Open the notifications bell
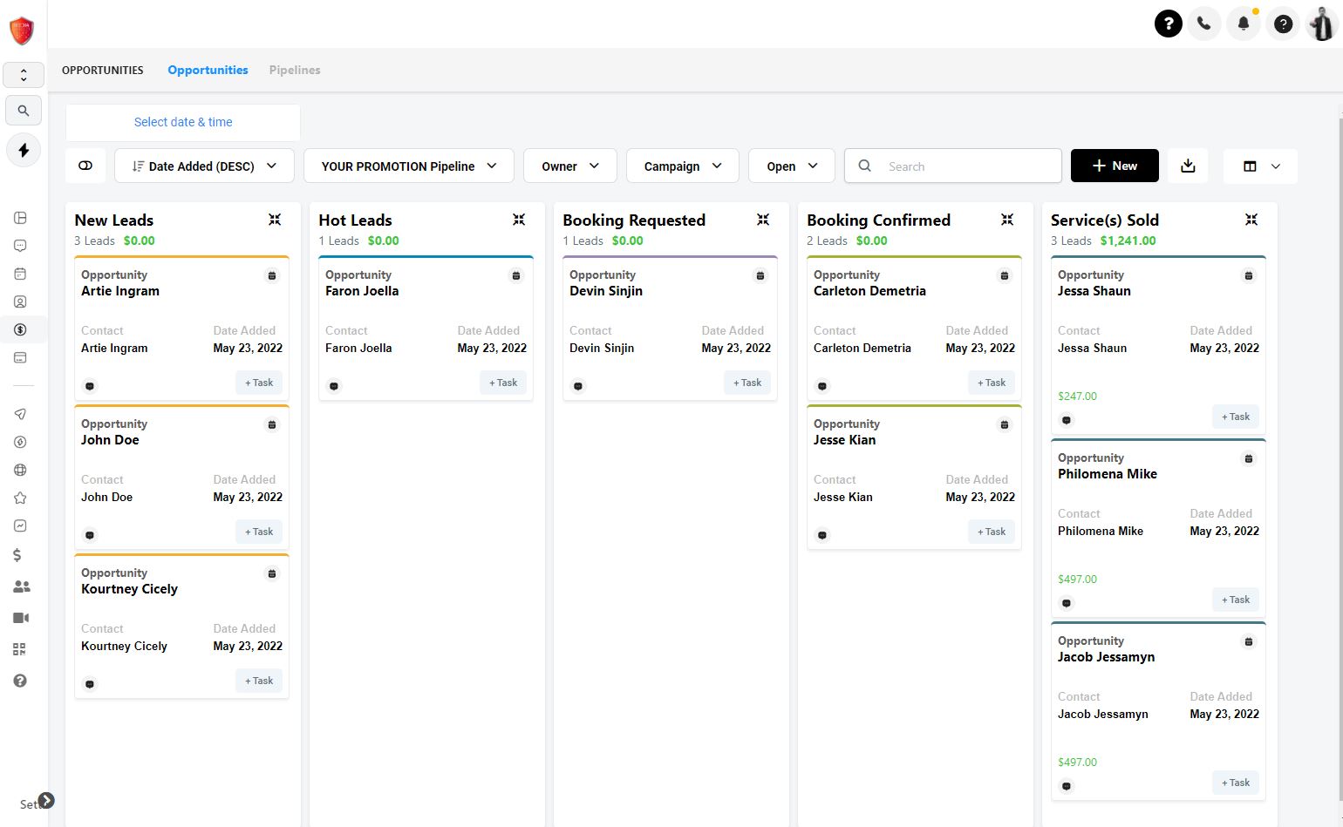 (x=1244, y=24)
